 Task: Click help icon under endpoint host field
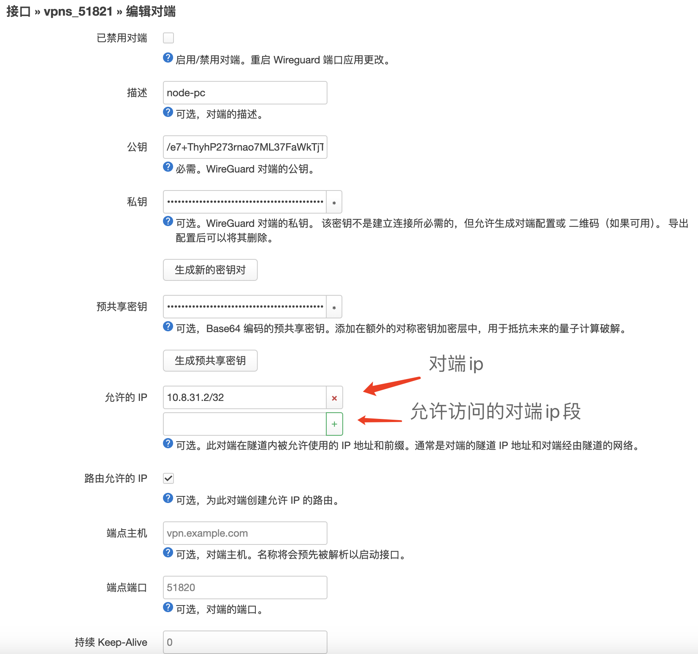pos(168,553)
